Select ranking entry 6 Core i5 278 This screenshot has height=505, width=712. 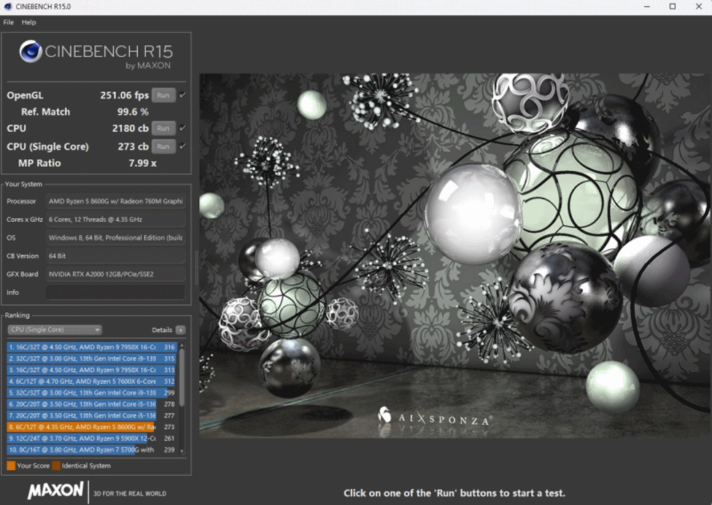coord(92,404)
